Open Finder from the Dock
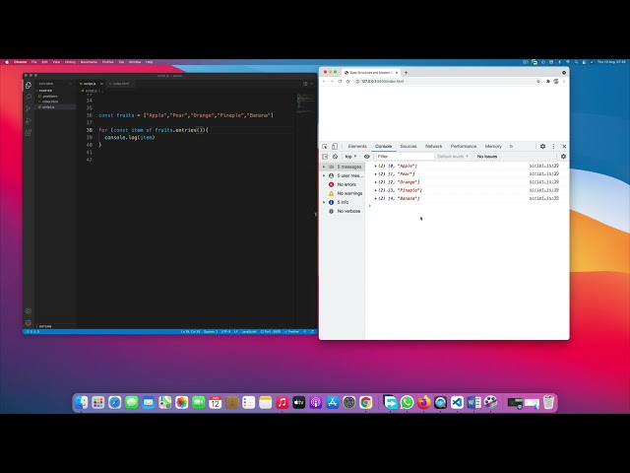Screen dimensions: 630x473 [x=81, y=402]
